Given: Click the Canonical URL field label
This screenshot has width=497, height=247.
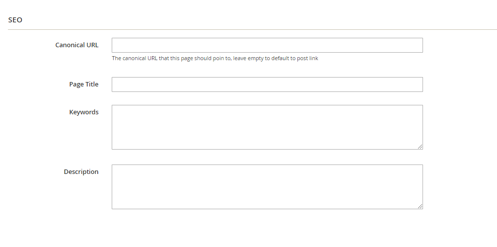Looking at the screenshot, I should pos(76,45).
